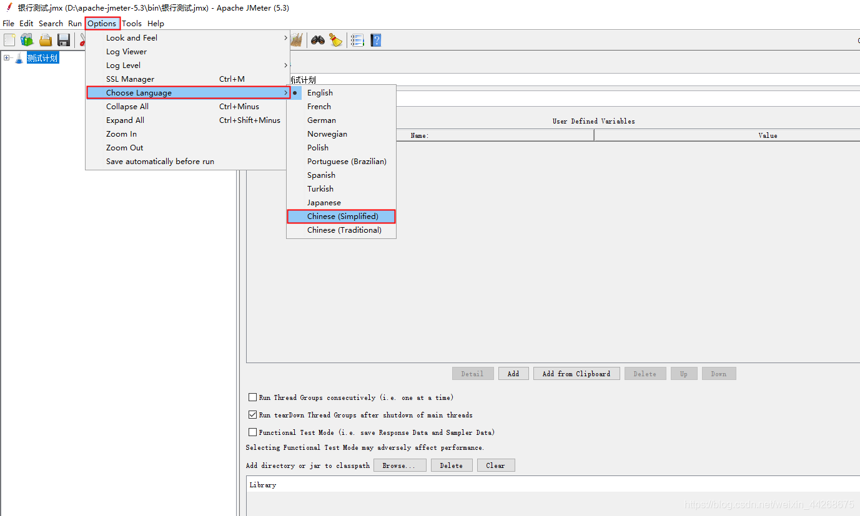The image size is (860, 516).
Task: Click the Up button
Action: 684,374
